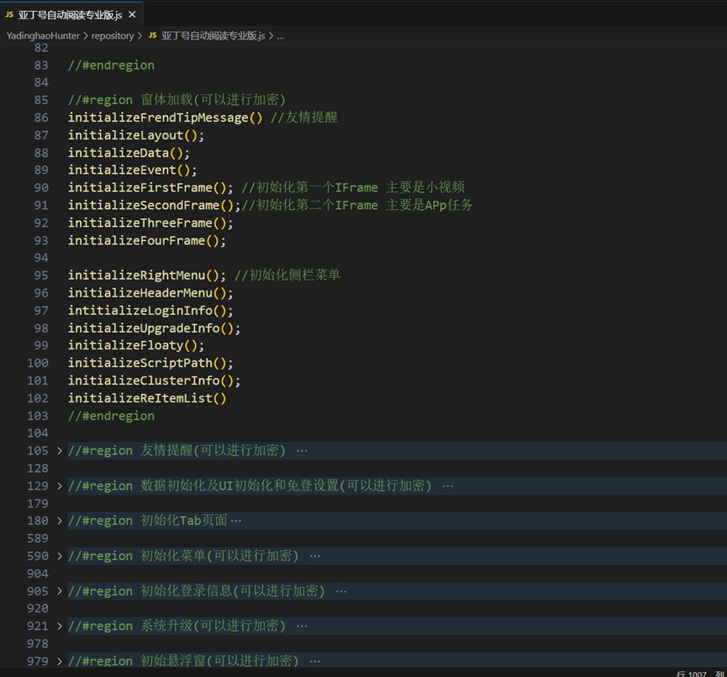Open the breadcrumb ellipsis symbol list
This screenshot has width=727, height=677.
click(281, 35)
